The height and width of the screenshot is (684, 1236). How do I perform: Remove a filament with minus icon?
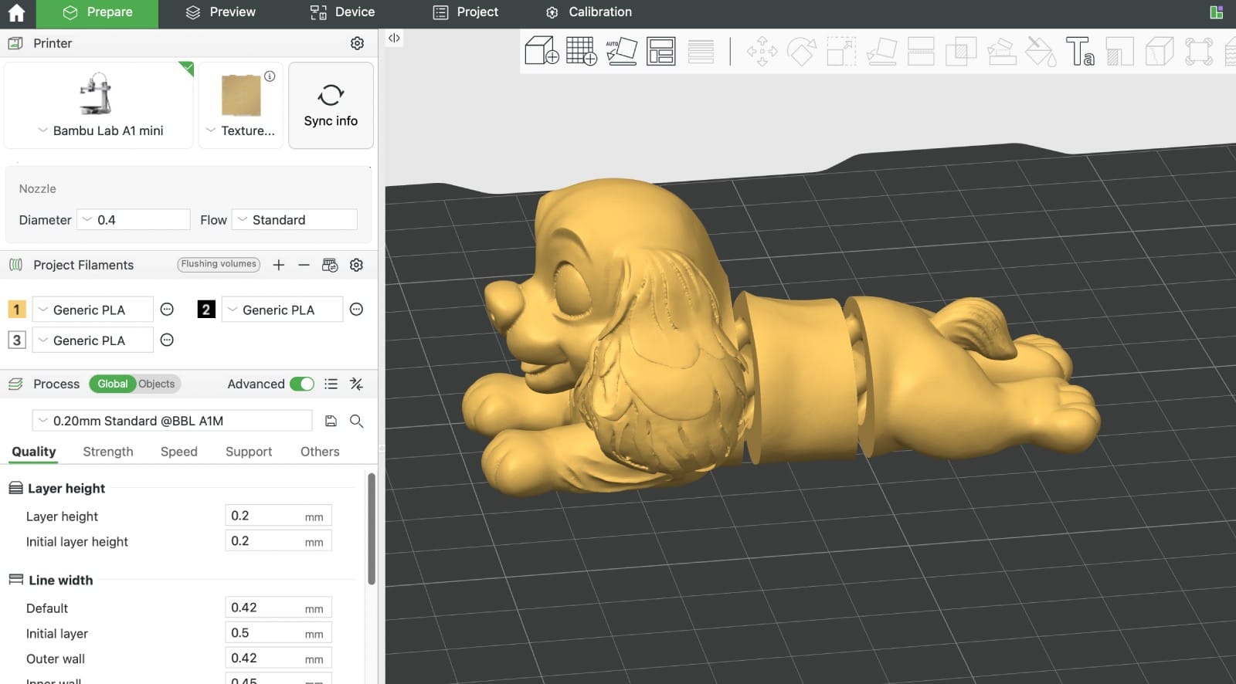(304, 265)
